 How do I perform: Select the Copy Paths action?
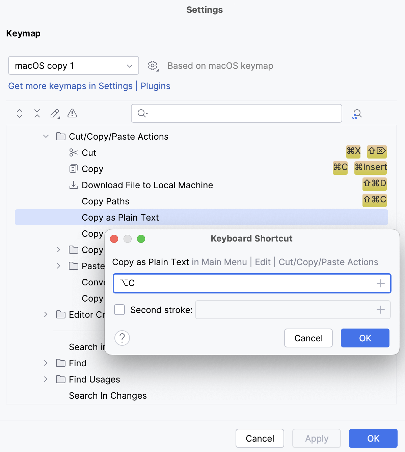coord(105,201)
